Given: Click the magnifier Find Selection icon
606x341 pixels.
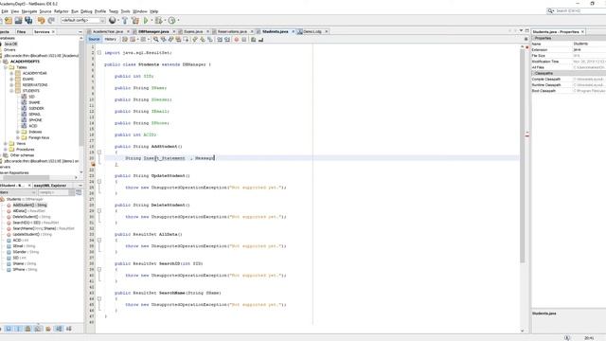Looking at the screenshot, I should (155, 40).
